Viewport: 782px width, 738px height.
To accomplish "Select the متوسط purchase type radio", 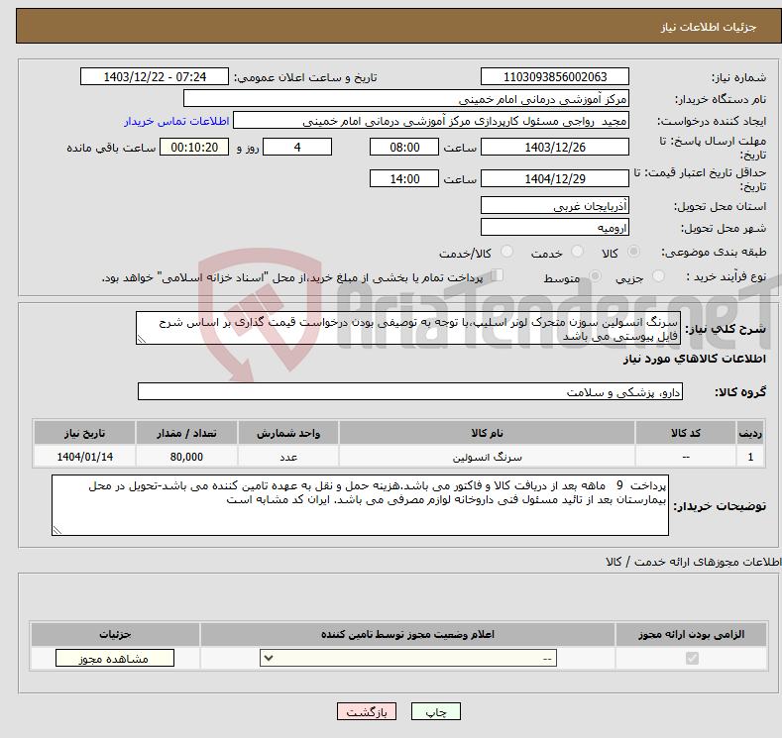I will click(x=595, y=276).
